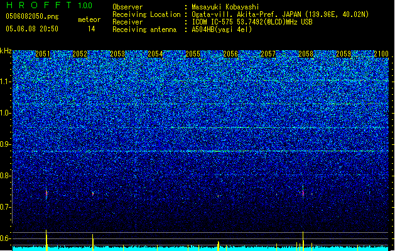Image resolution: width=395 pixels, height=251 pixels.
Task: Click the meteor count value 14
Action: click(91, 29)
